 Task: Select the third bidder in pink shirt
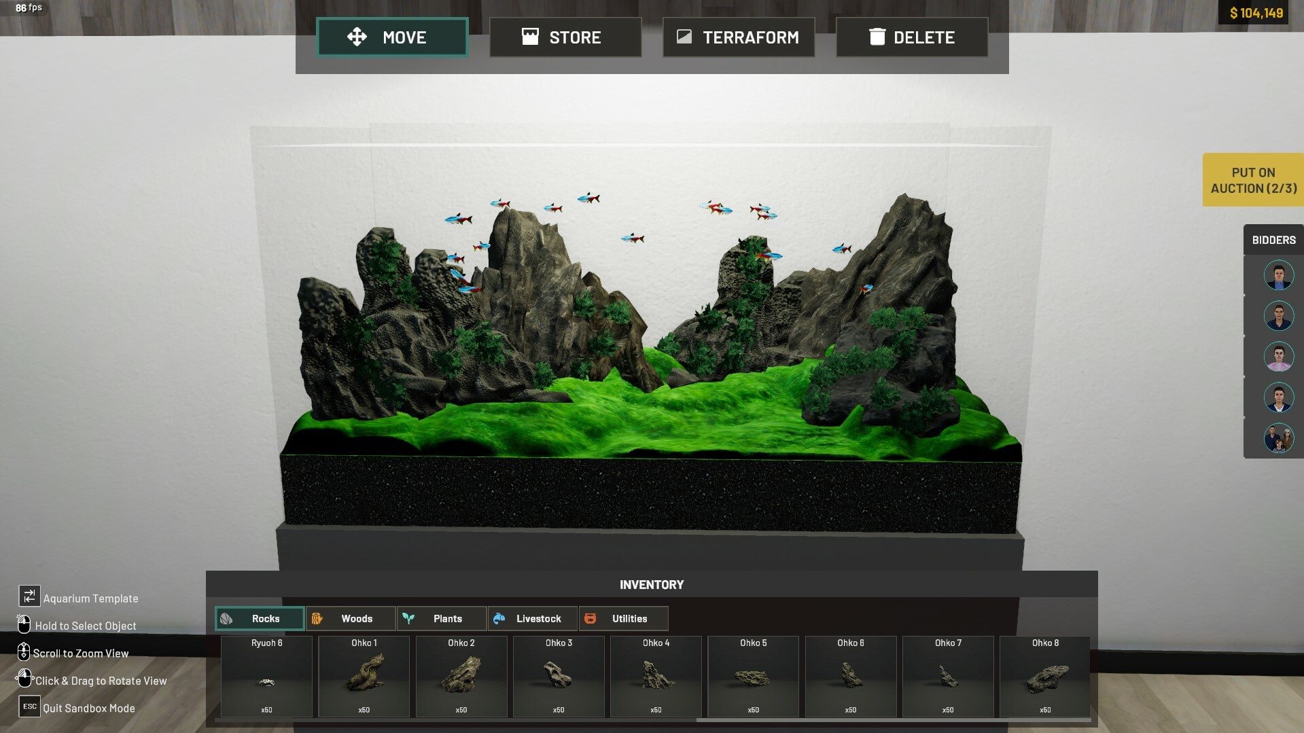1278,357
